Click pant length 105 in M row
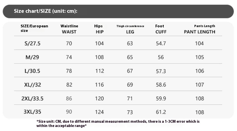The width and height of the screenshot is (237, 131). click(200, 57)
